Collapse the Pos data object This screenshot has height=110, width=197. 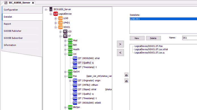pyautogui.click(x=65, y=76)
